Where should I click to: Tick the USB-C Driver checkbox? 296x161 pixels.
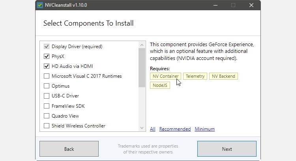[47, 96]
